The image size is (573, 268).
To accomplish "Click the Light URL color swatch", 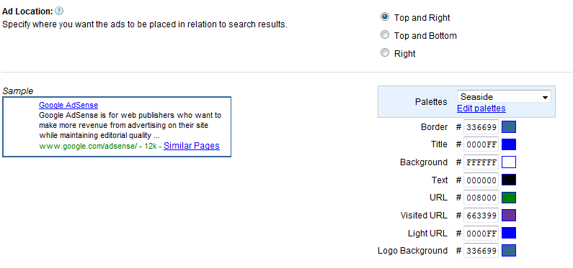I will pos(509,233).
